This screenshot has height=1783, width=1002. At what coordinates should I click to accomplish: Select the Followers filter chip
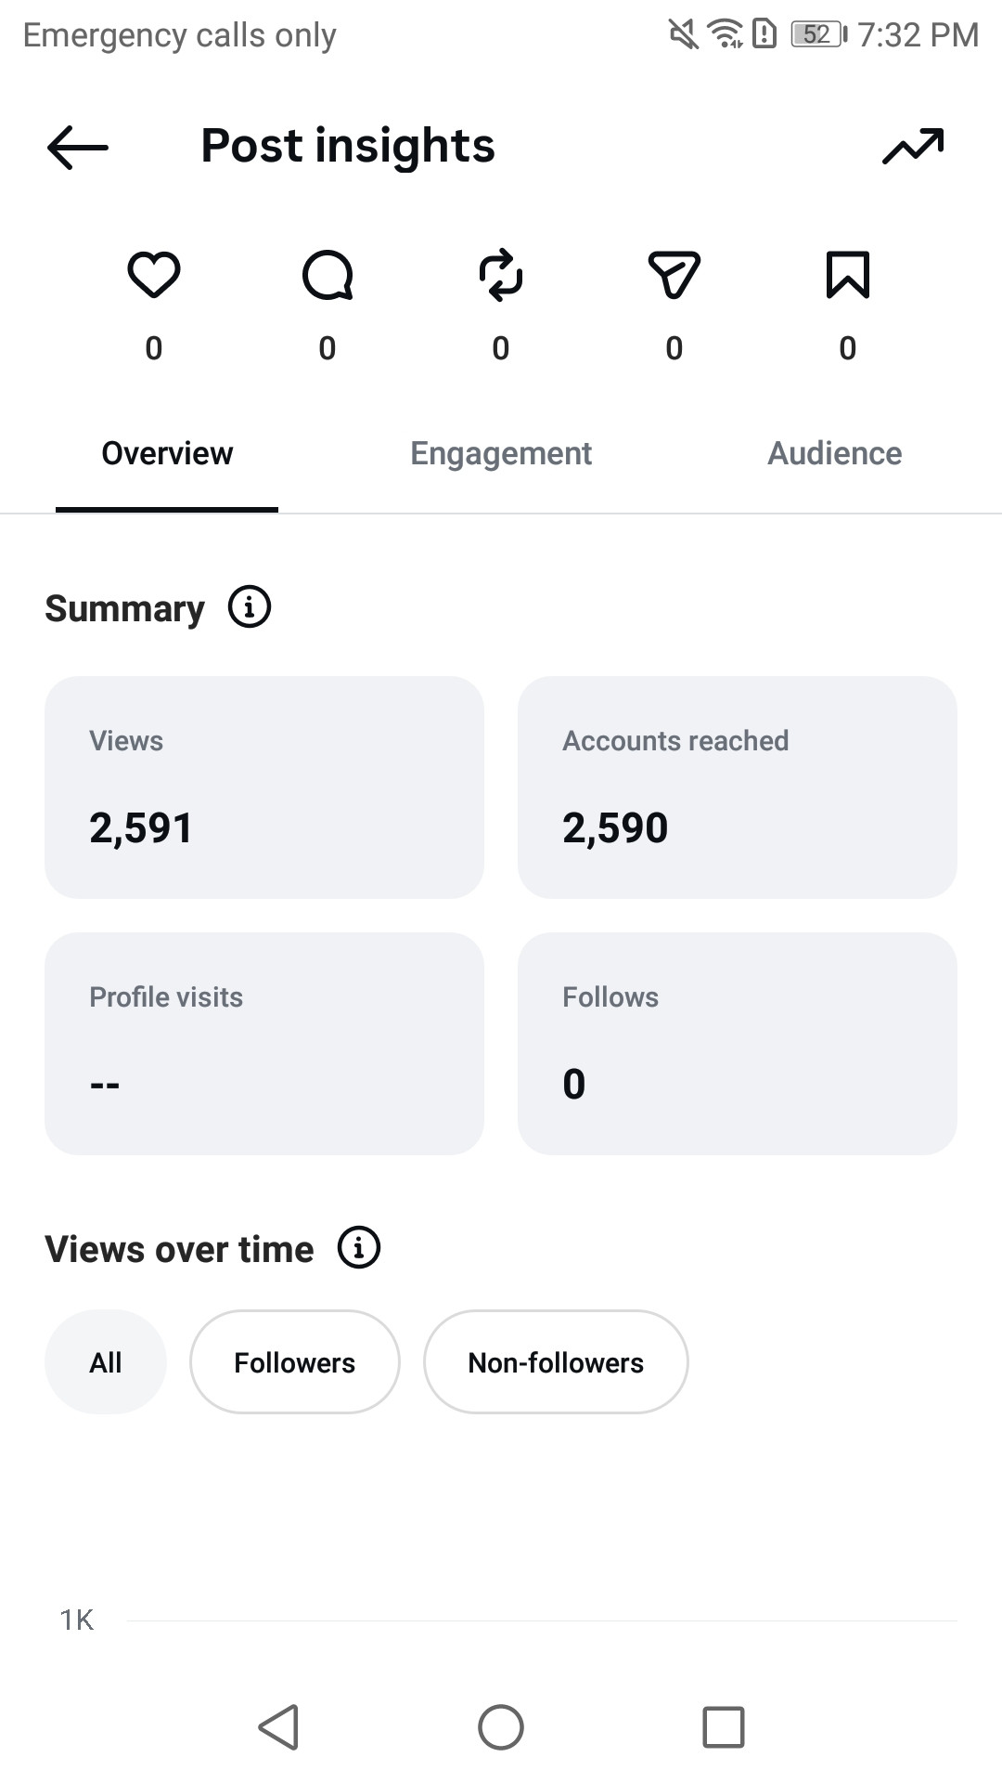tap(295, 1362)
